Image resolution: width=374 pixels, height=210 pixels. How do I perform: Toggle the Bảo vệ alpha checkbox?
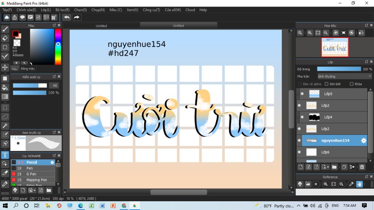[x=300, y=84]
